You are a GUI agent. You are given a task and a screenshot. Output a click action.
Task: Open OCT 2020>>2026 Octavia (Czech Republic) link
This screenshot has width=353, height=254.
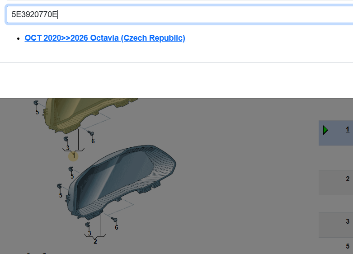pyautogui.click(x=105, y=38)
